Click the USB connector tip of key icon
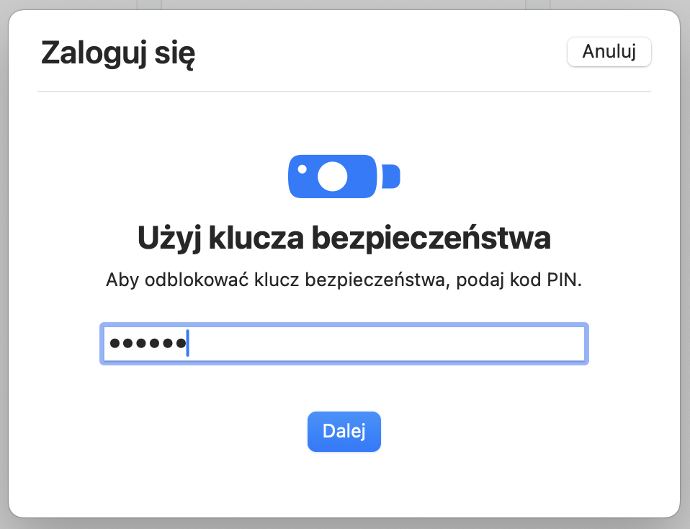690x529 pixels. (391, 176)
